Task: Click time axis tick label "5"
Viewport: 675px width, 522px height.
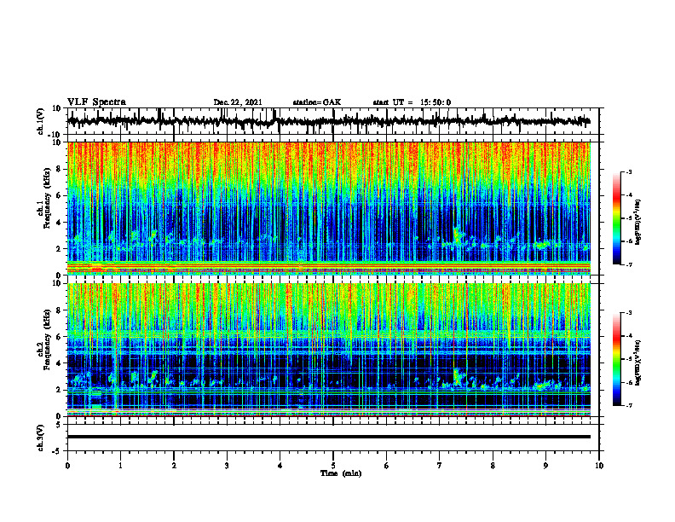Action: 333,466
